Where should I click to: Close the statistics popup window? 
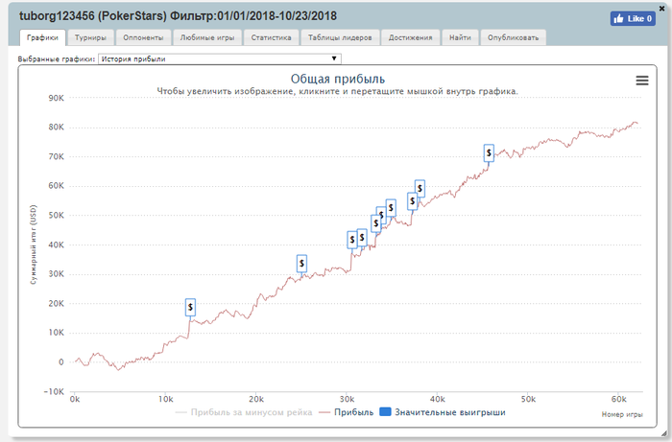pyautogui.click(x=662, y=7)
